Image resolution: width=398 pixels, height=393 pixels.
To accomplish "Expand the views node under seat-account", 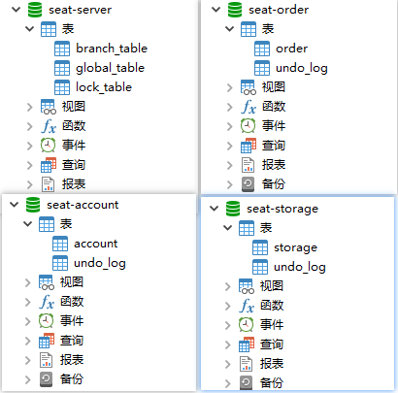I will click(x=28, y=282).
